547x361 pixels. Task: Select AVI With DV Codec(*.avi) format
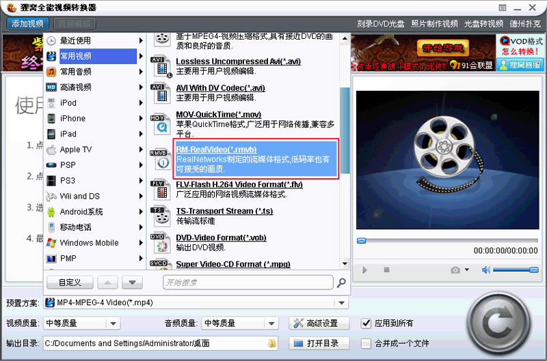click(220, 88)
